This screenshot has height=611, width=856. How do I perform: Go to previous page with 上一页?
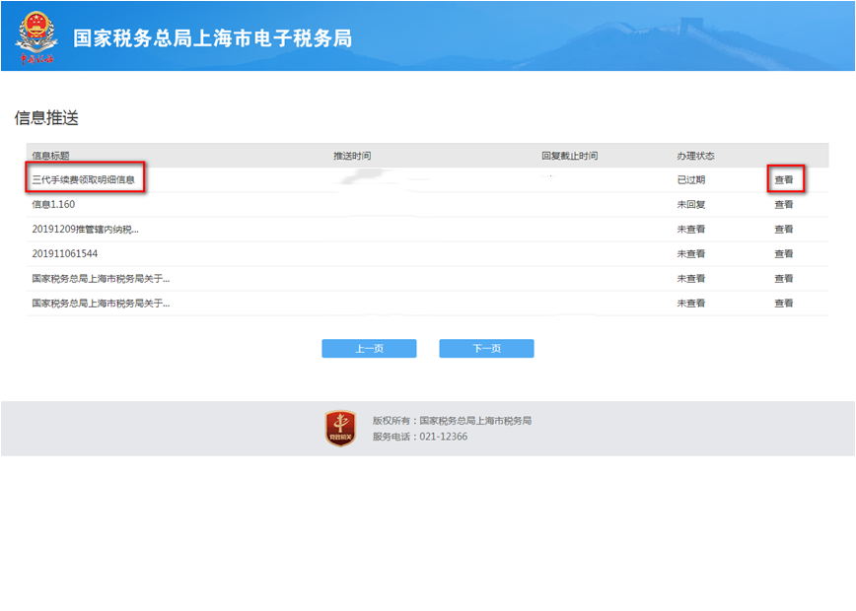369,349
